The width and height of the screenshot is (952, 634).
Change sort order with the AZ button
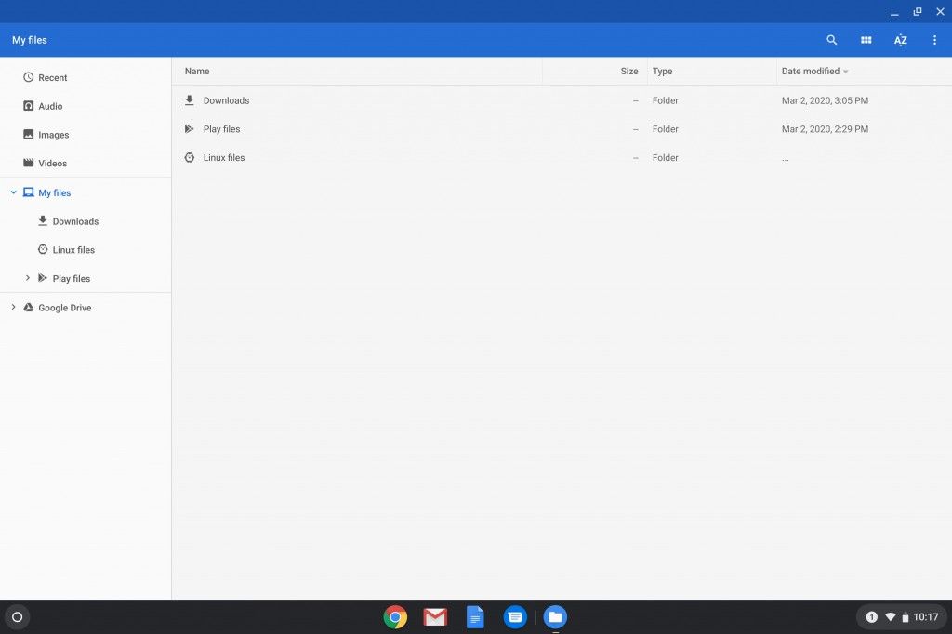pyautogui.click(x=900, y=40)
